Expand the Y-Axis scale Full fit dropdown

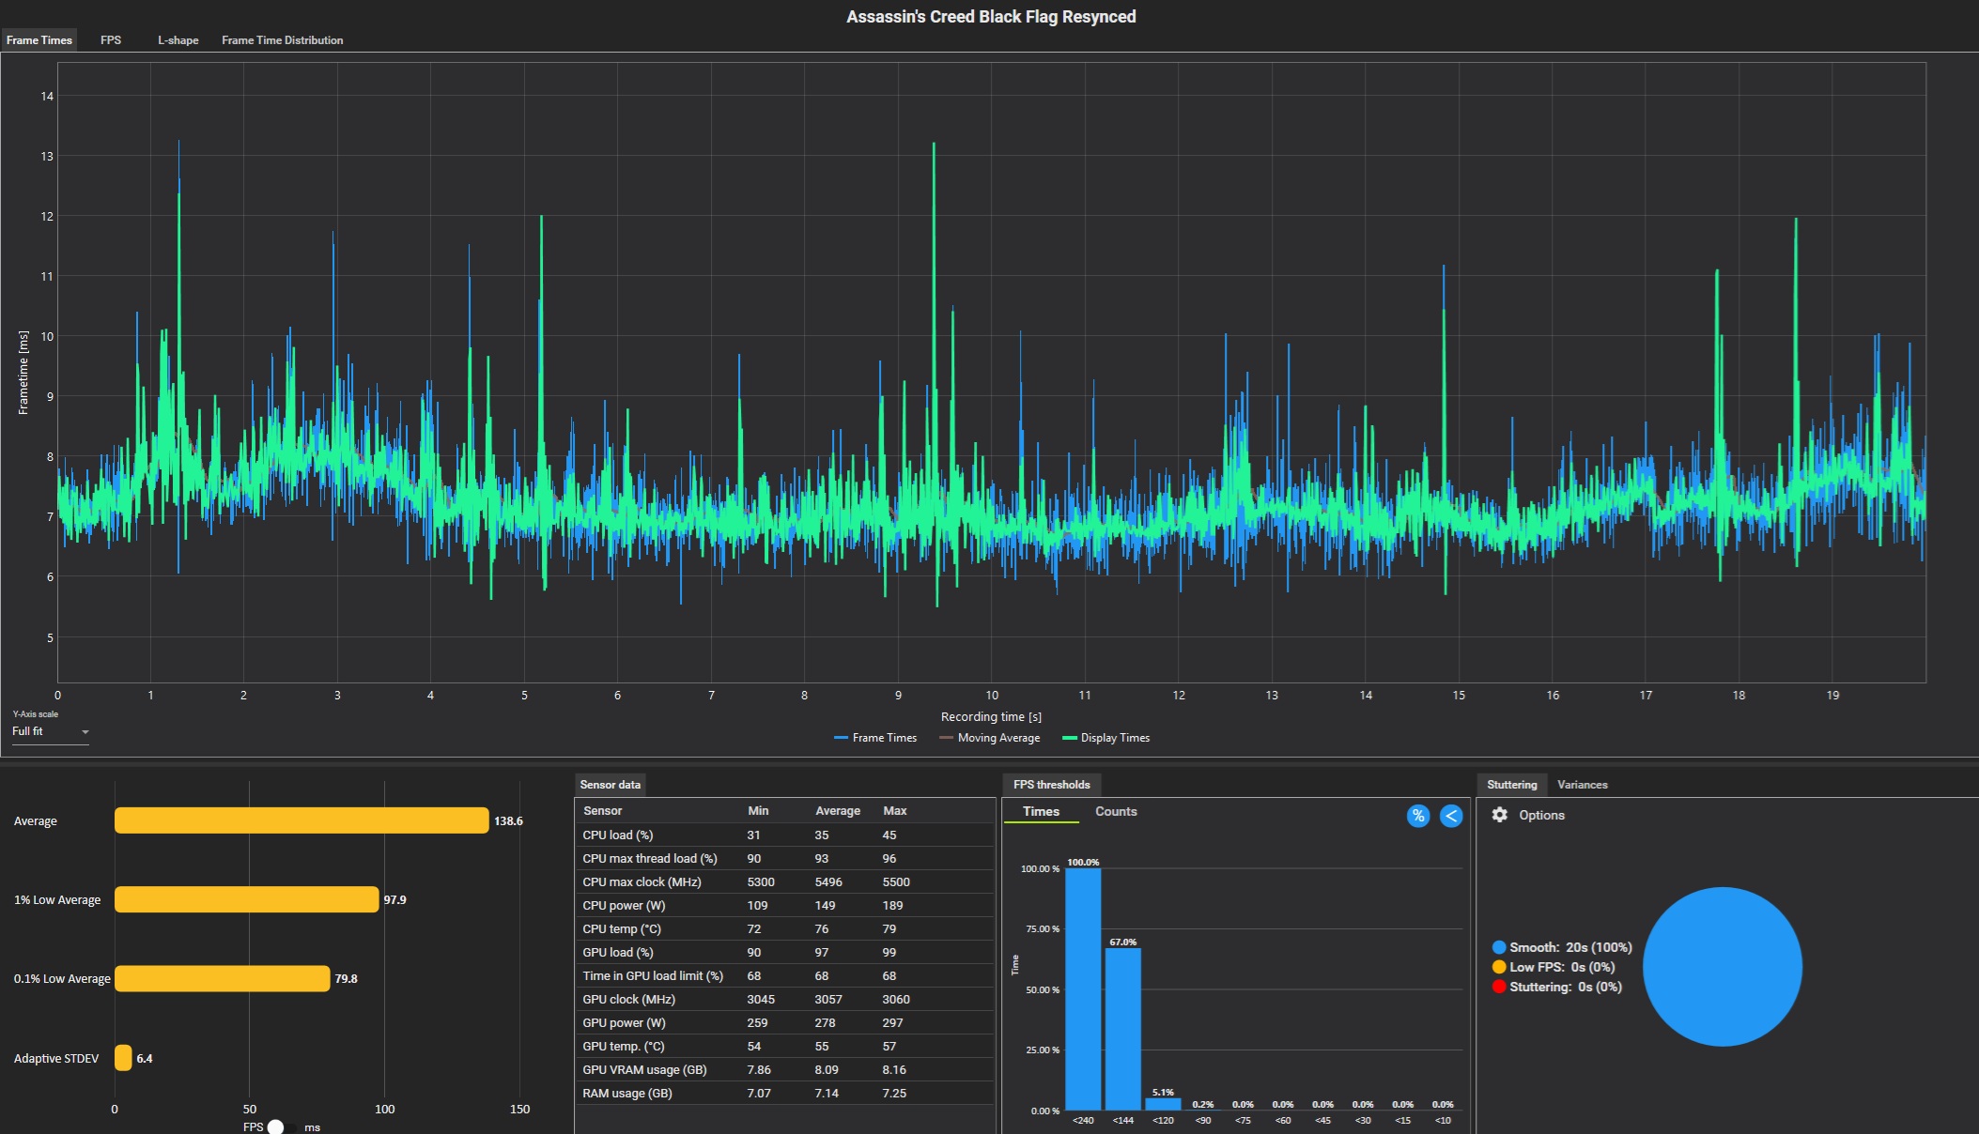(x=51, y=732)
